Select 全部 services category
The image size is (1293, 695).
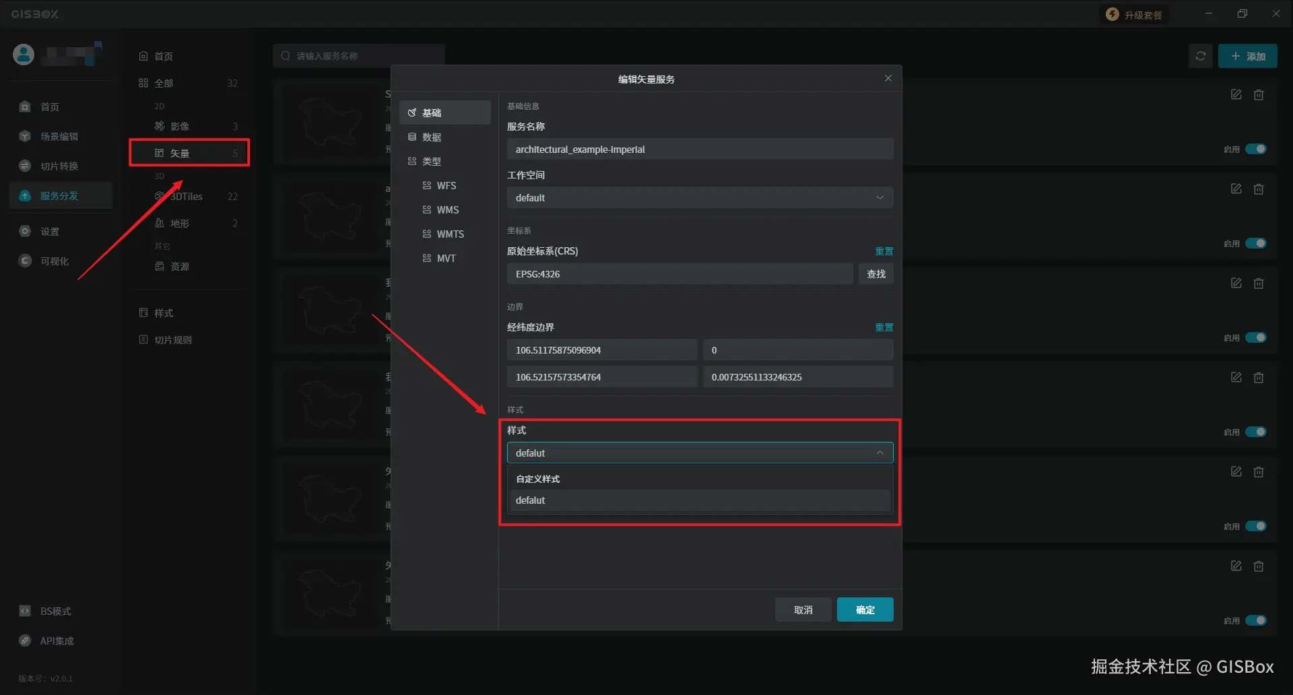coord(189,83)
